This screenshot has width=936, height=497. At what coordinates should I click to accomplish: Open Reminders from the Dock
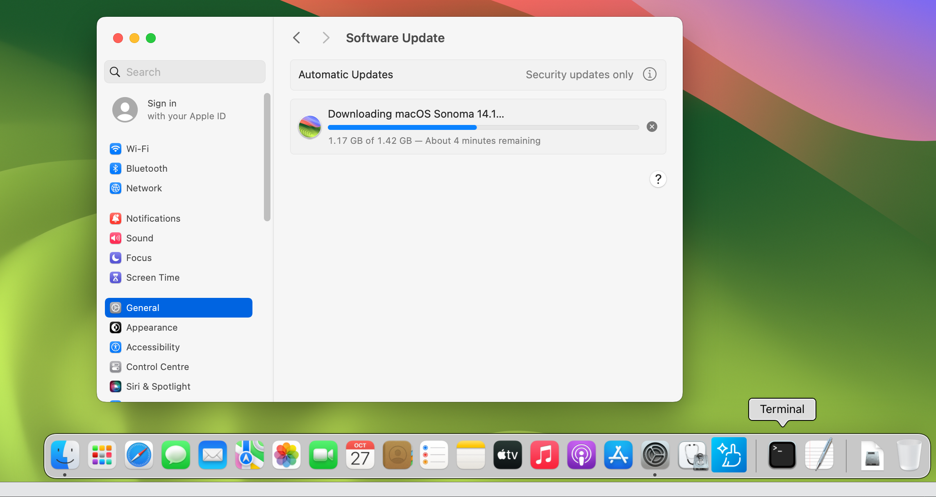tap(434, 455)
